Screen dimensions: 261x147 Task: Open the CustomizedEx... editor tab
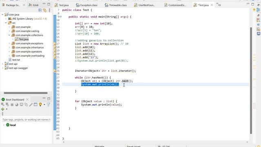(x=175, y=5)
